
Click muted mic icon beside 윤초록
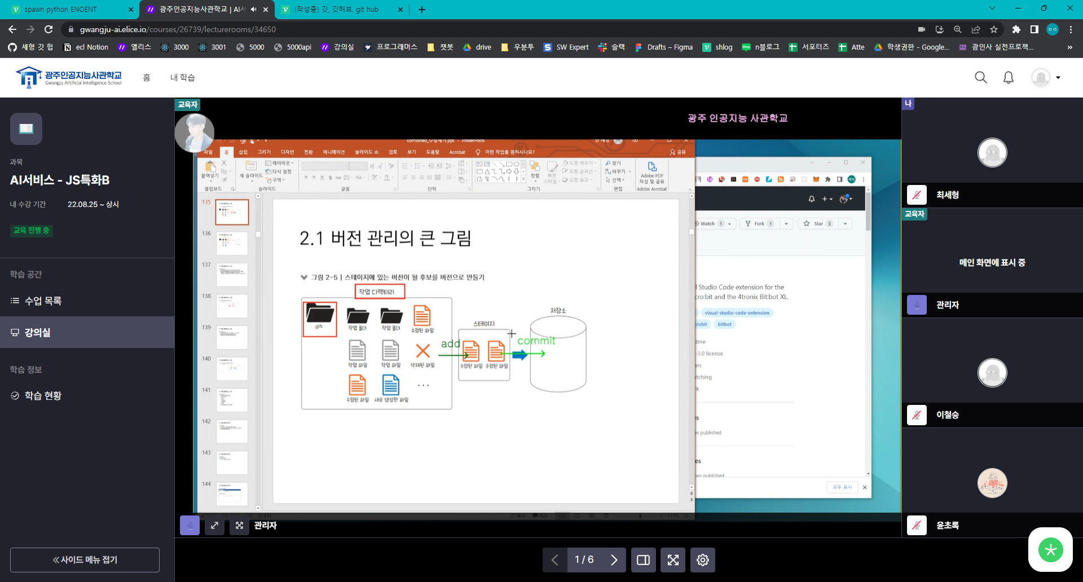coord(917,525)
